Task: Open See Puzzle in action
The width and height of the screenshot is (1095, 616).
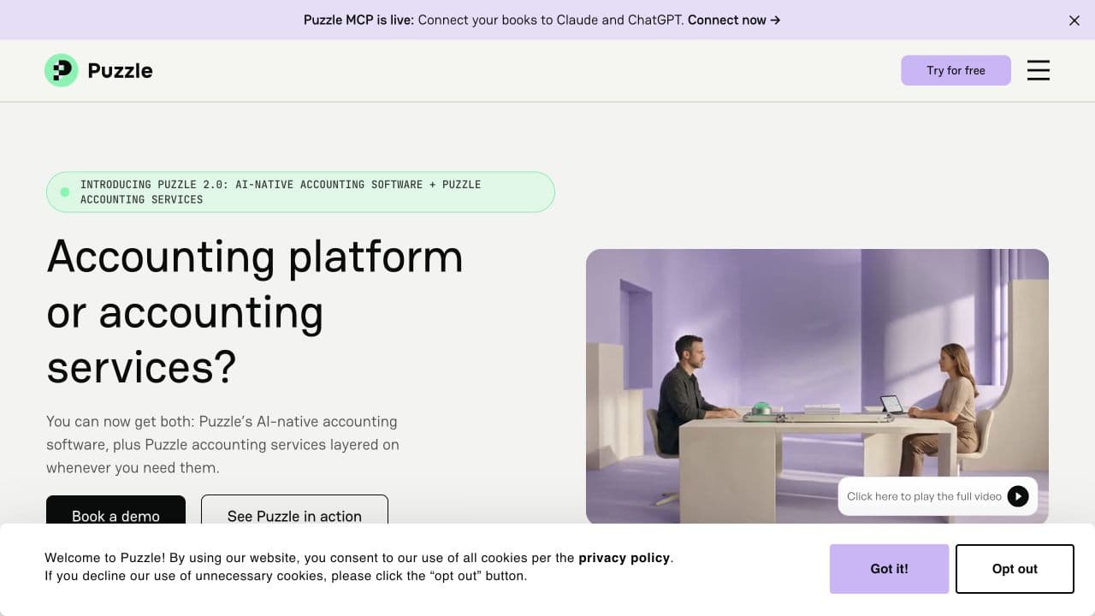Action: (x=294, y=510)
